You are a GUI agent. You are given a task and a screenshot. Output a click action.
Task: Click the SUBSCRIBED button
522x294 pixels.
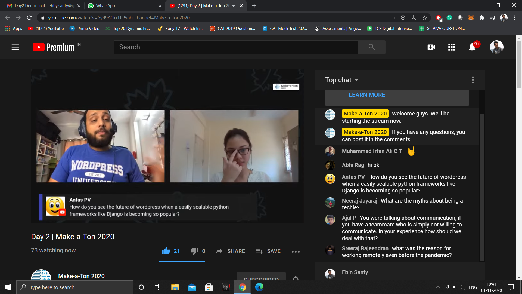tap(261, 277)
